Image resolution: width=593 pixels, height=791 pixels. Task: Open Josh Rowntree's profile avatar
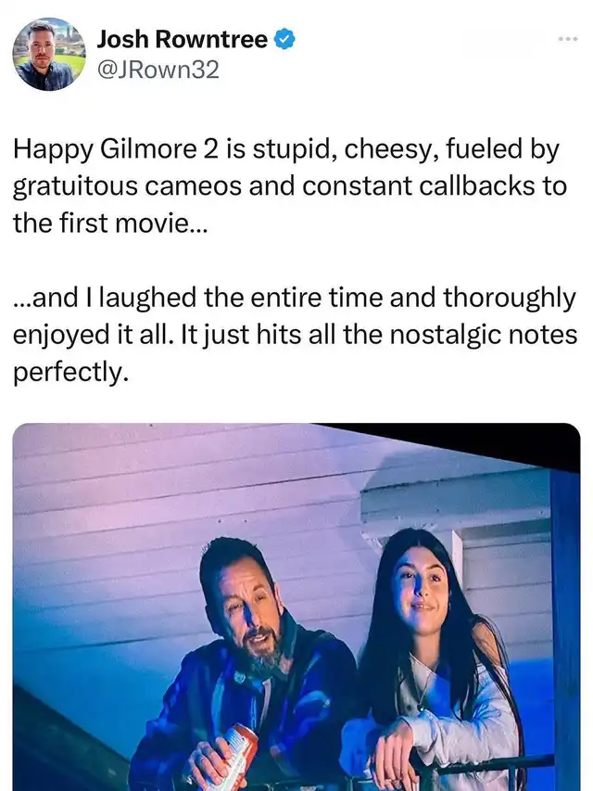[49, 54]
